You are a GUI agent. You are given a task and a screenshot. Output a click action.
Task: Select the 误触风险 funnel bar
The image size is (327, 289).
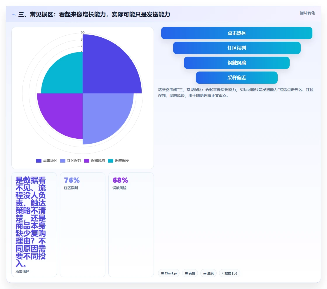point(237,63)
